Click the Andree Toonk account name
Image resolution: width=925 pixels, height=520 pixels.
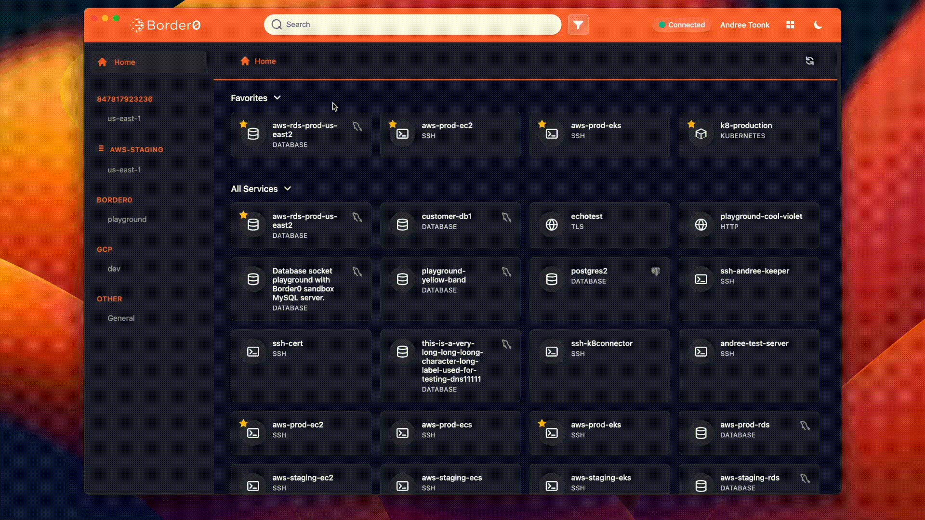[x=744, y=25]
